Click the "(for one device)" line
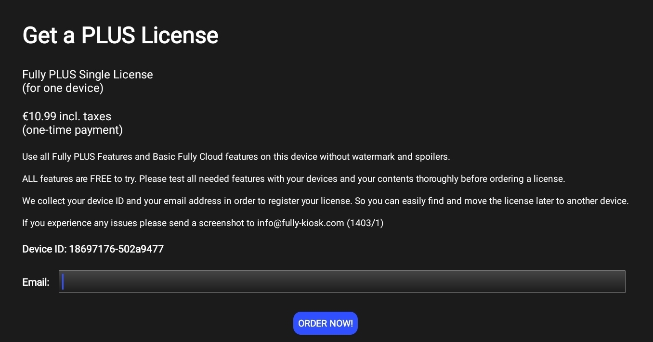 click(x=63, y=88)
